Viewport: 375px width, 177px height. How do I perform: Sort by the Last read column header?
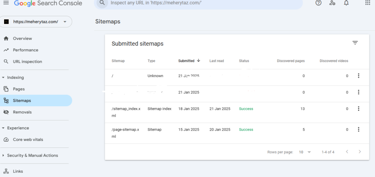(x=217, y=61)
